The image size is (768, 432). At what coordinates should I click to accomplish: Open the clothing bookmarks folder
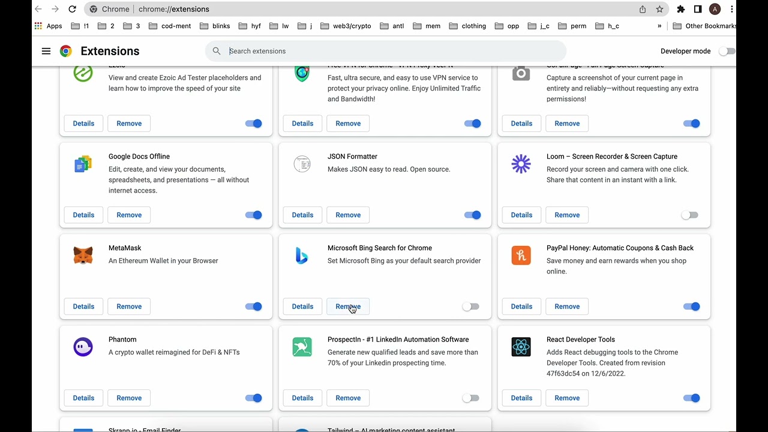467,26
